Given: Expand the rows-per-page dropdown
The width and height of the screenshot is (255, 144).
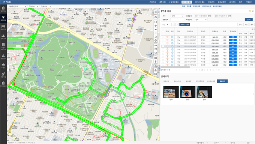Looking at the screenshot, I should (165, 24).
